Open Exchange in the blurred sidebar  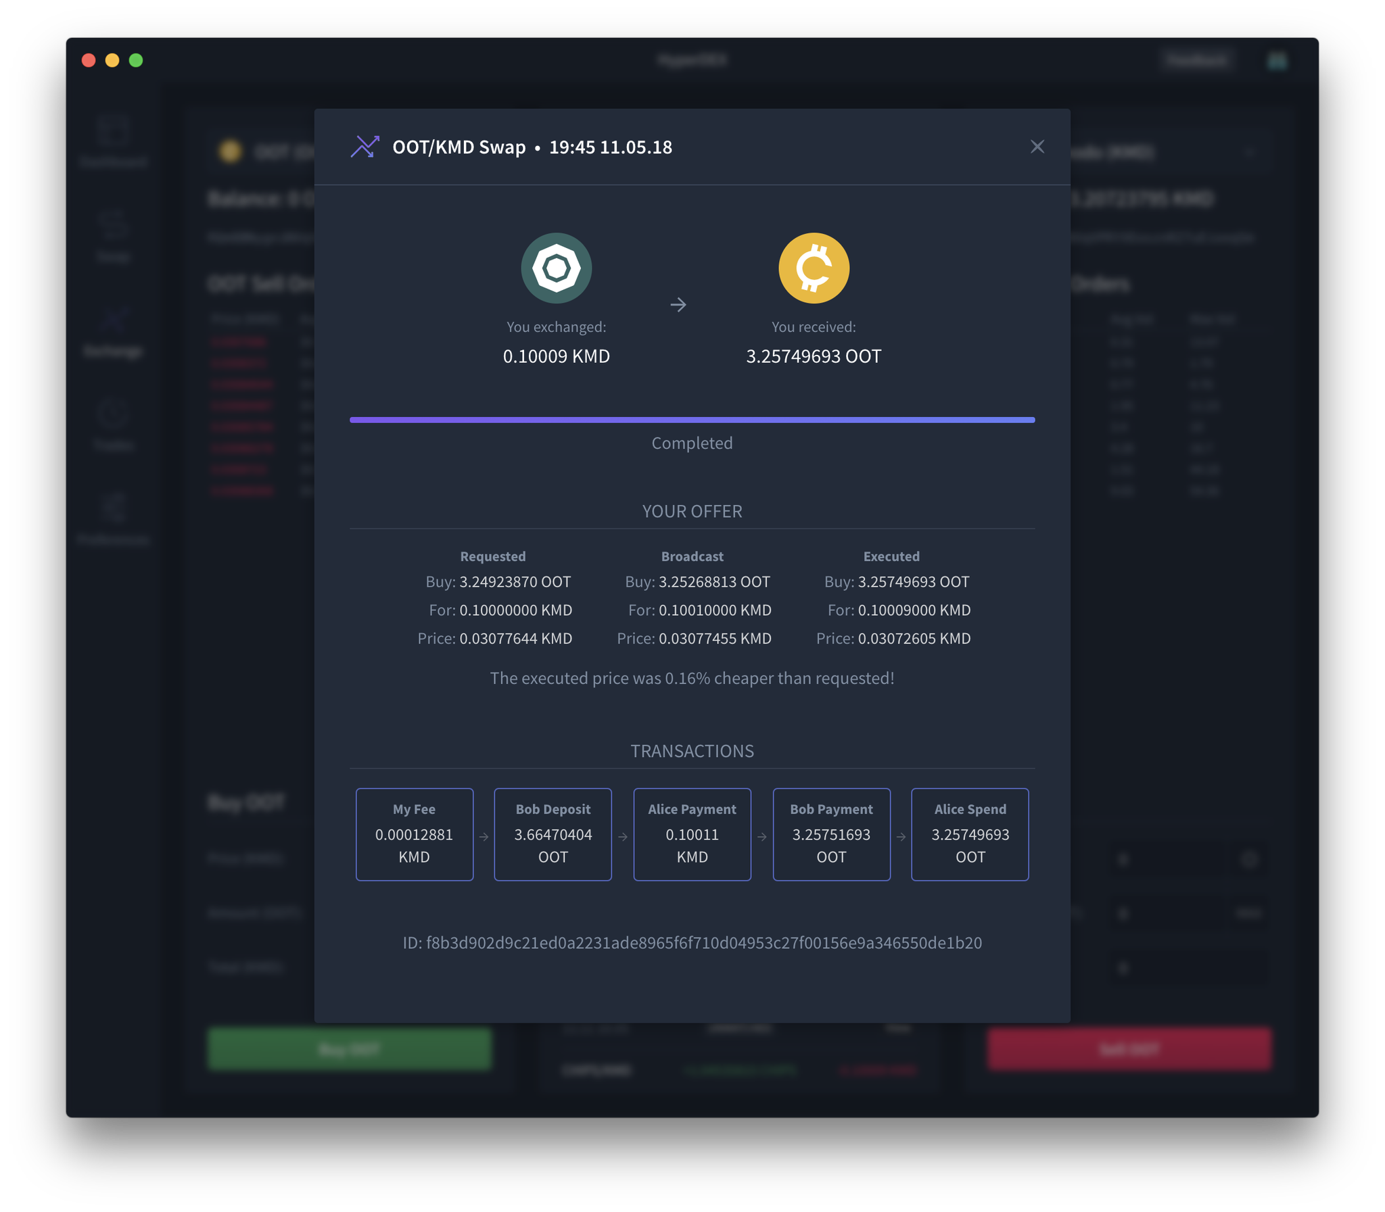click(x=113, y=331)
